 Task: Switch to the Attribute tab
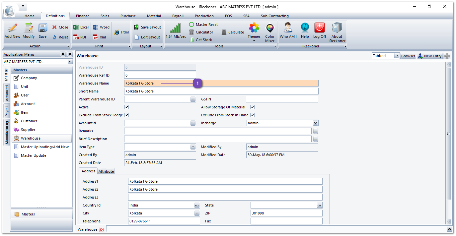106,171
